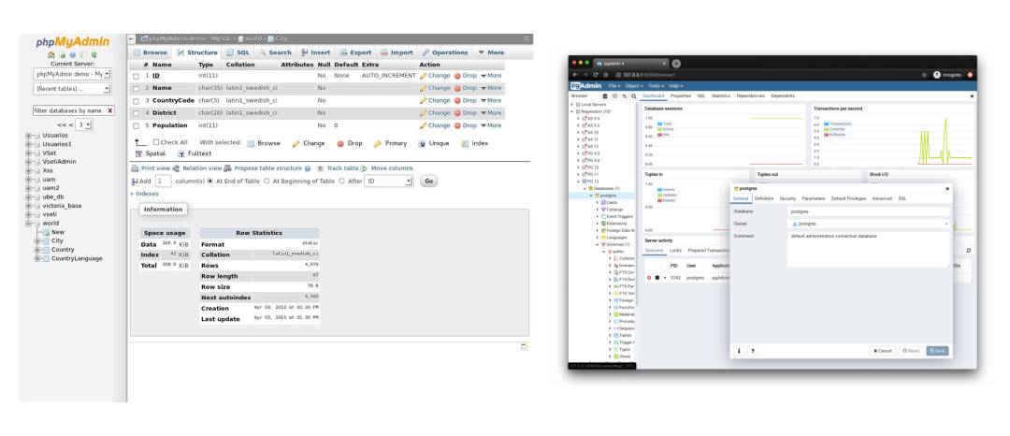Click the info button in postgres dialog

(739, 351)
